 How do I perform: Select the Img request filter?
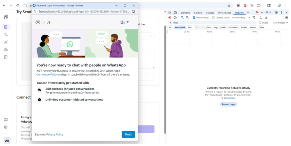click(x=215, y=27)
